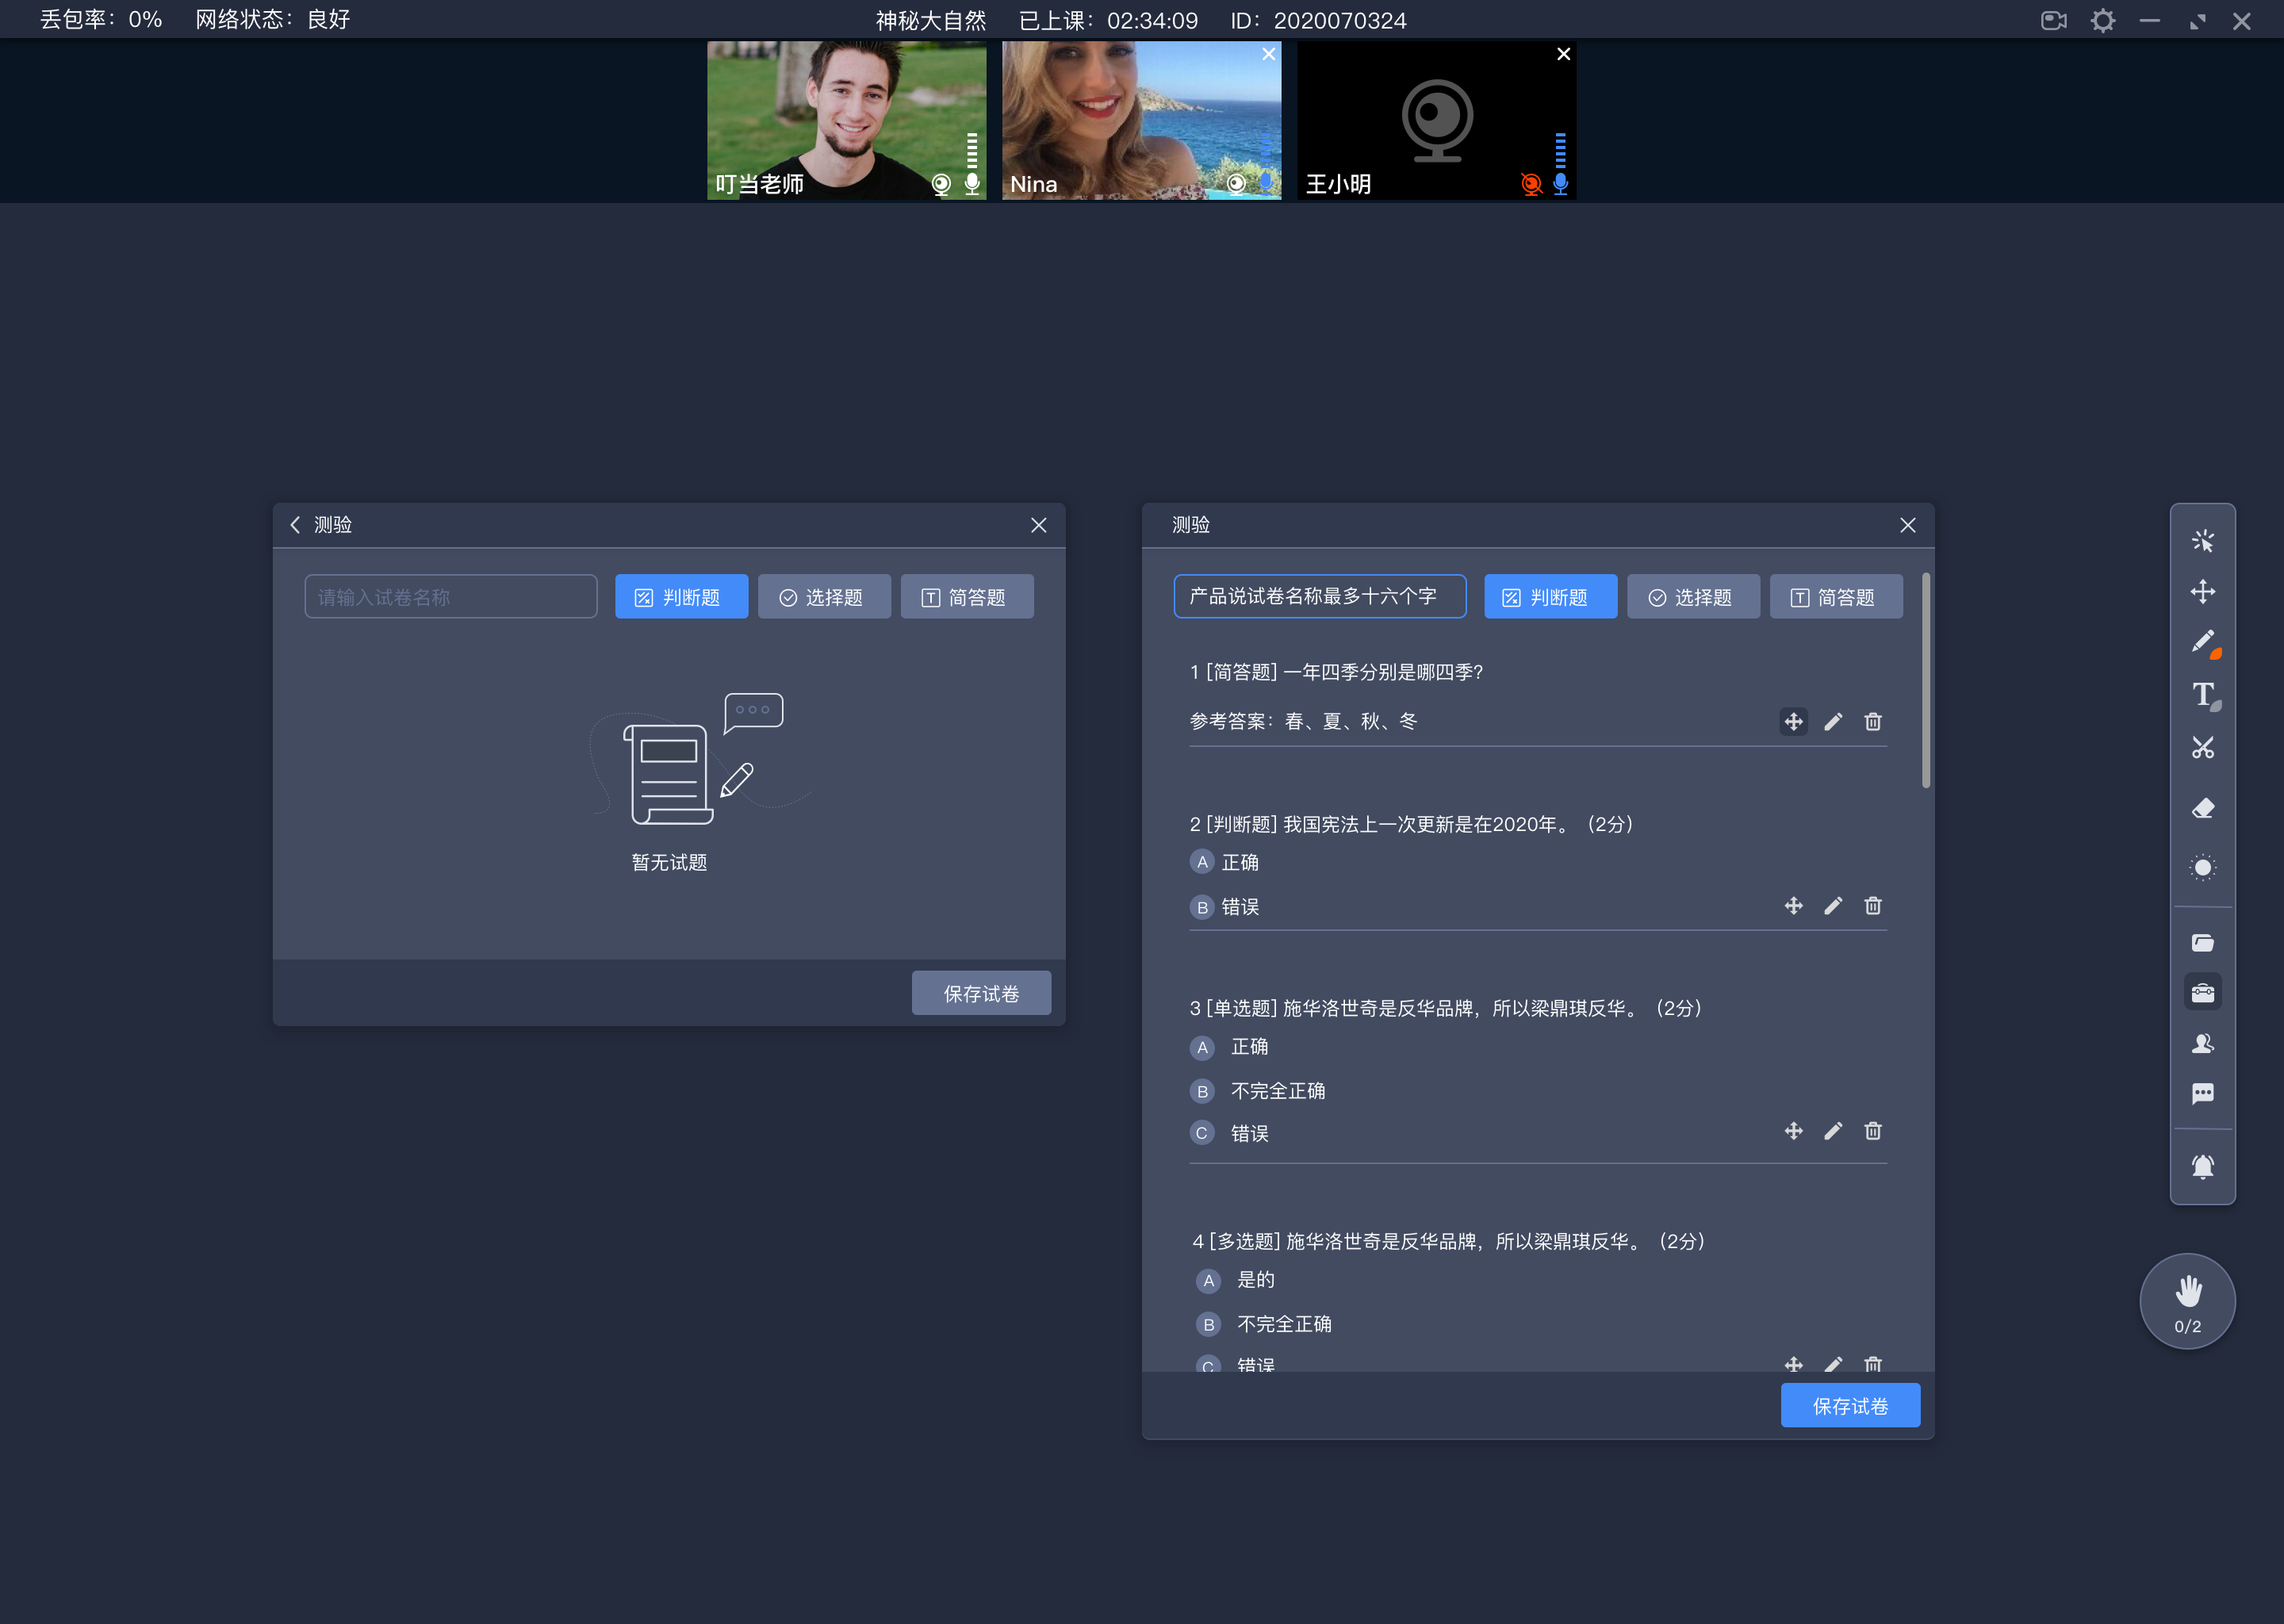Click 保存试卷 button in right panel
The height and width of the screenshot is (1624, 2284).
(x=1850, y=1406)
